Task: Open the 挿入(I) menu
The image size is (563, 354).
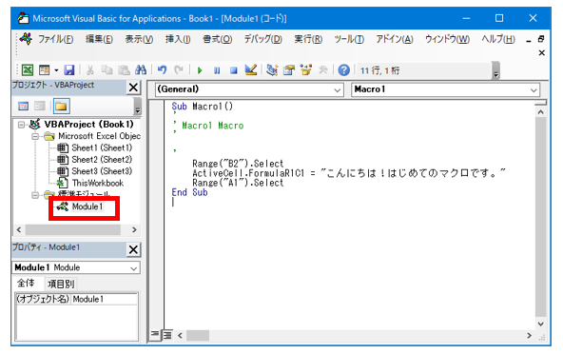Action: (178, 39)
